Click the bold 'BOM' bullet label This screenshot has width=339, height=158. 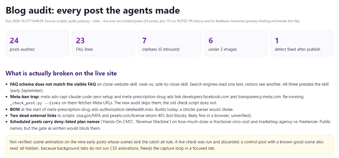pos(14,109)
